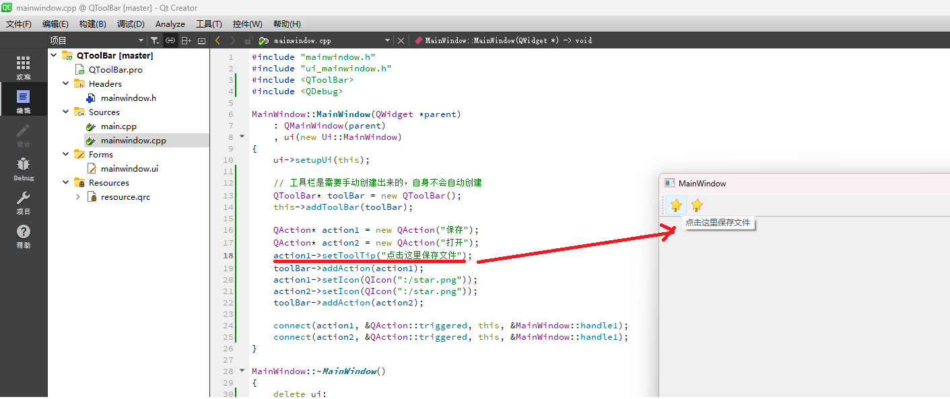Open the 编辑(E) menu

tap(55, 24)
